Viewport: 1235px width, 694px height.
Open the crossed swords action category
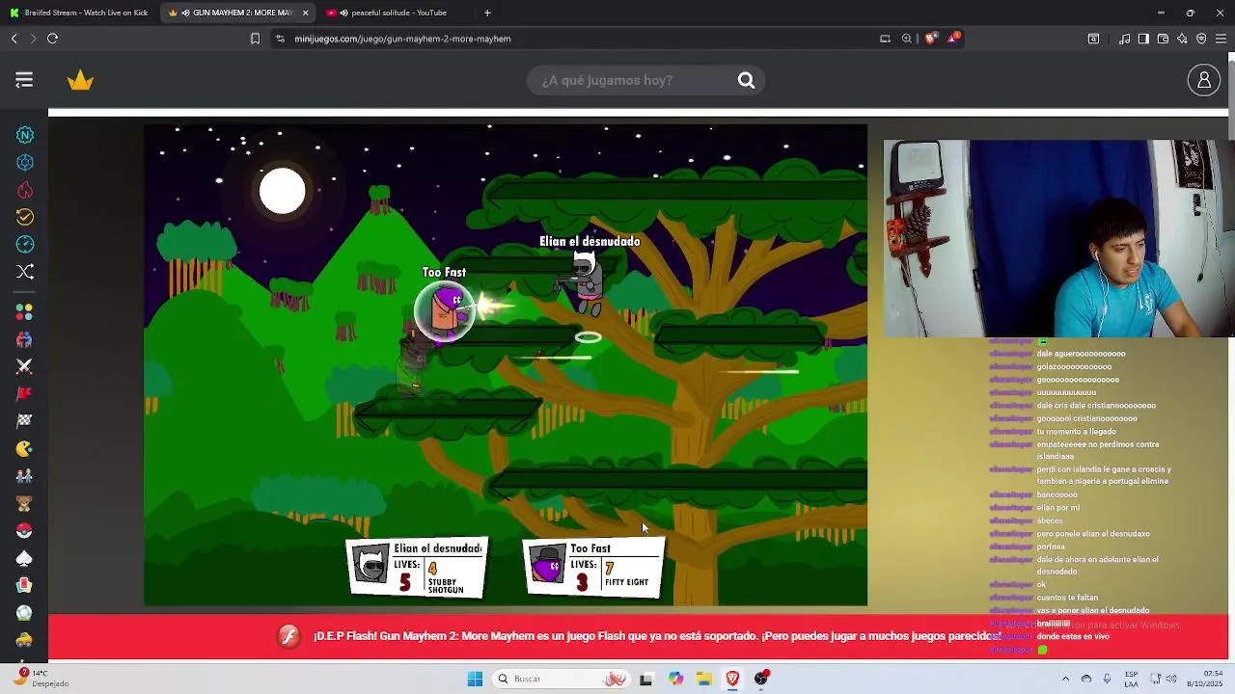pyautogui.click(x=24, y=366)
